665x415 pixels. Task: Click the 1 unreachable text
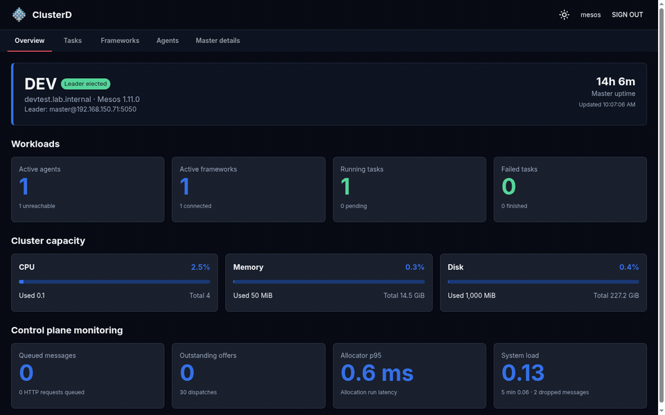coord(37,206)
